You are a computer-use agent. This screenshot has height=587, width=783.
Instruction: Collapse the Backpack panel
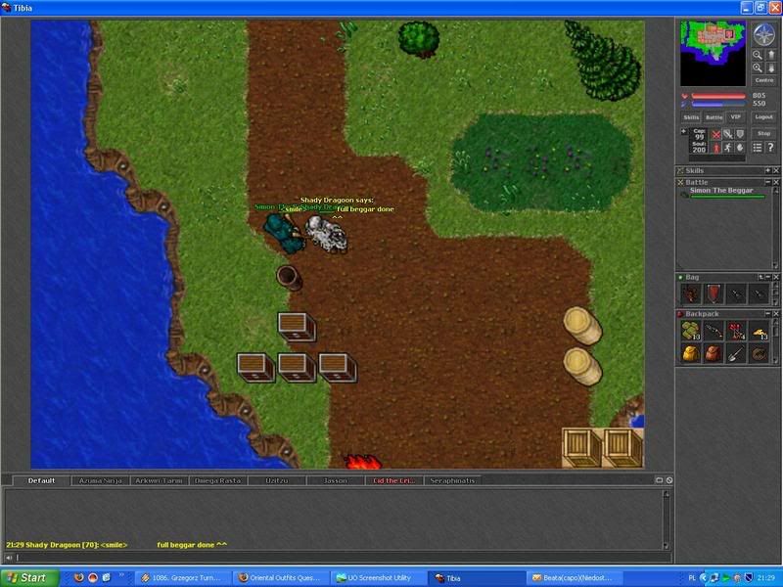(768, 314)
